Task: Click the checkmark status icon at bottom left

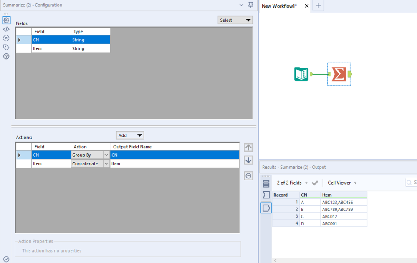Action: click(6, 259)
